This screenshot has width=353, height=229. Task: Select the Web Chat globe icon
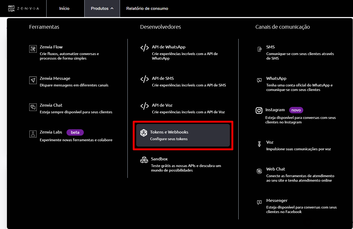[x=259, y=171]
